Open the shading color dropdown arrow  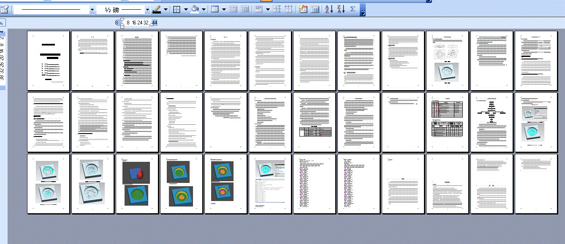click(x=204, y=9)
